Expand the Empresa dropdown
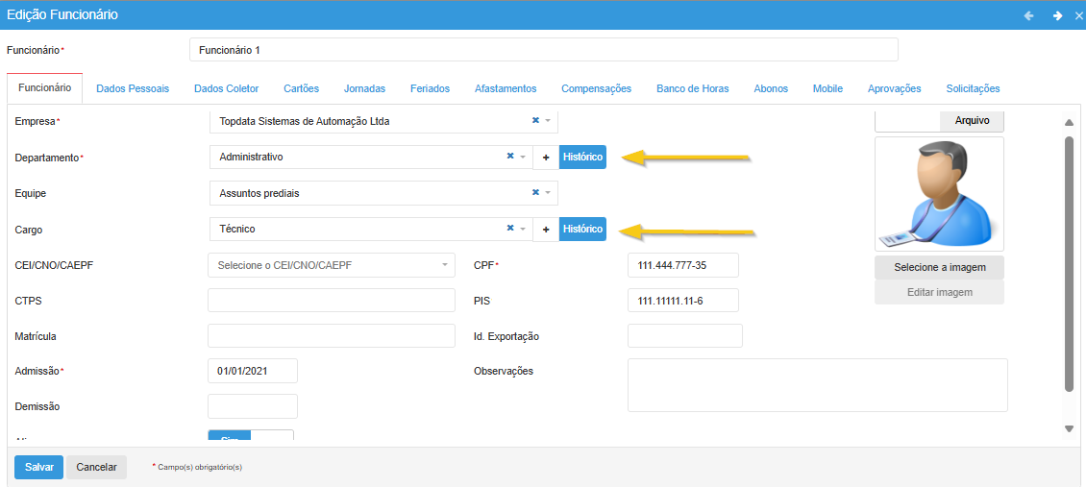 pyautogui.click(x=548, y=121)
